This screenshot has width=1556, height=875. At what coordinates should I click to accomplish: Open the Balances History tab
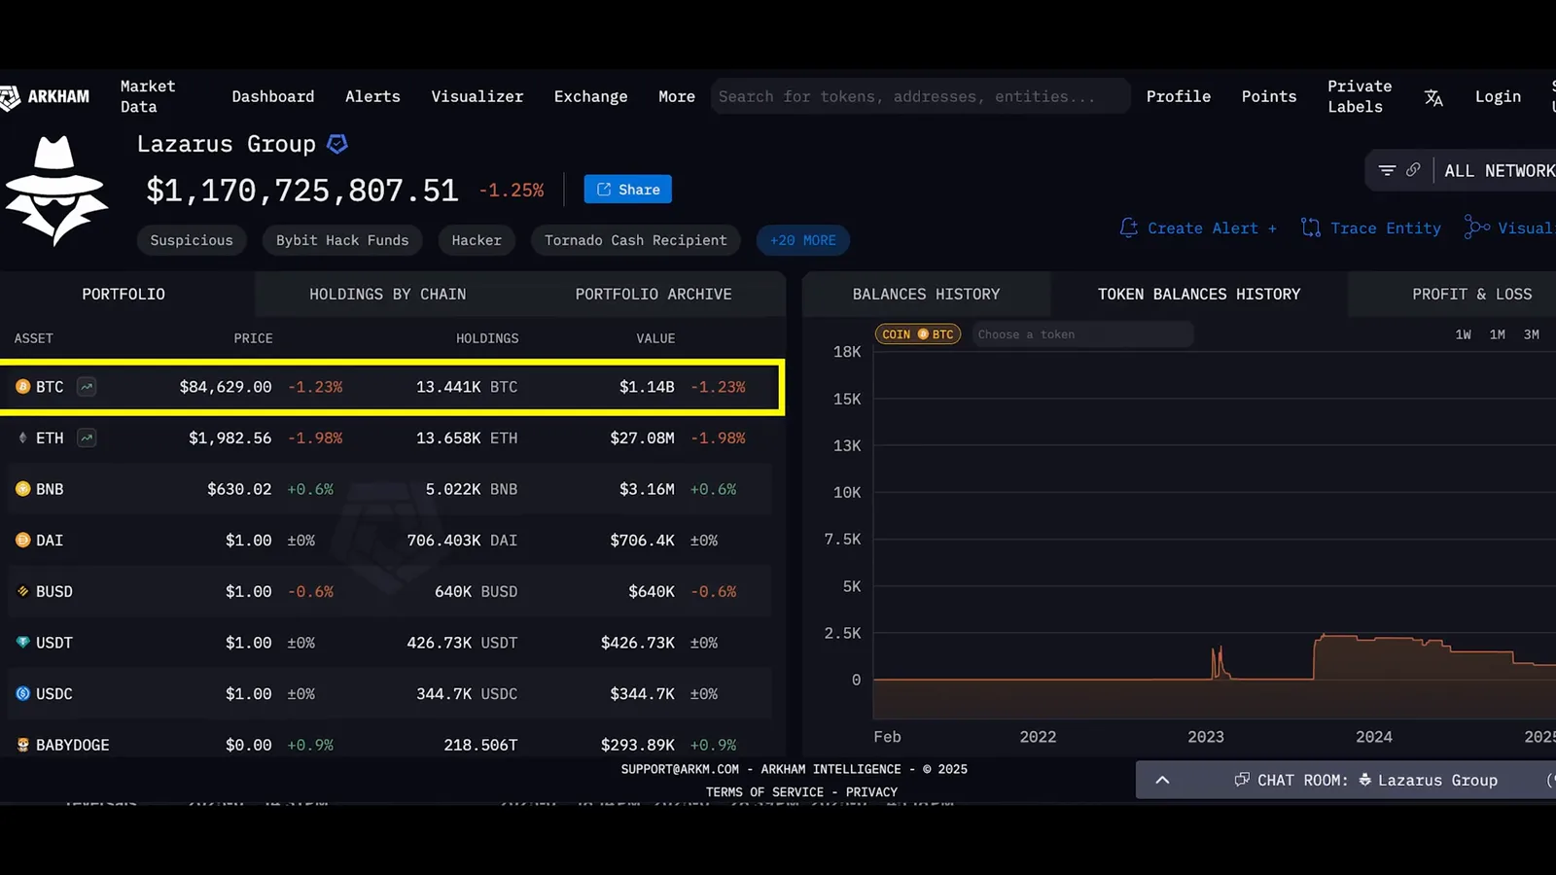click(926, 294)
